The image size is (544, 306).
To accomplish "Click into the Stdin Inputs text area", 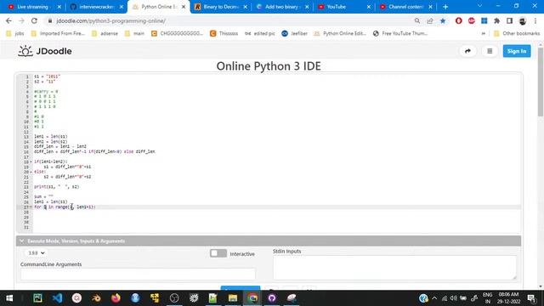I will pyautogui.click(x=394, y=268).
